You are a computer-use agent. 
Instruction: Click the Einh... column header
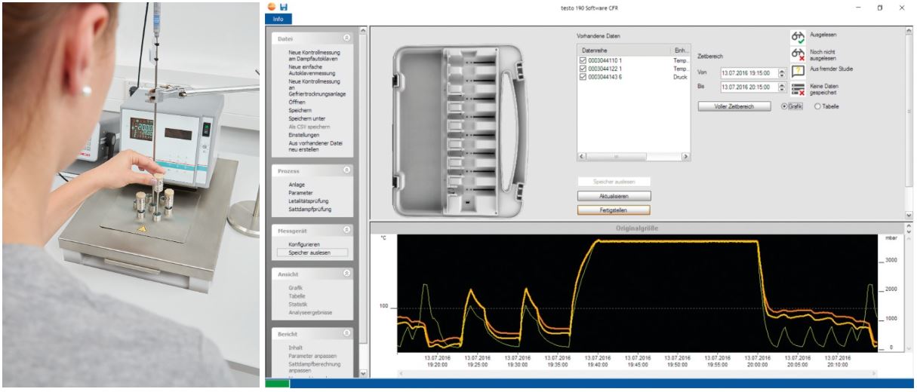point(681,50)
